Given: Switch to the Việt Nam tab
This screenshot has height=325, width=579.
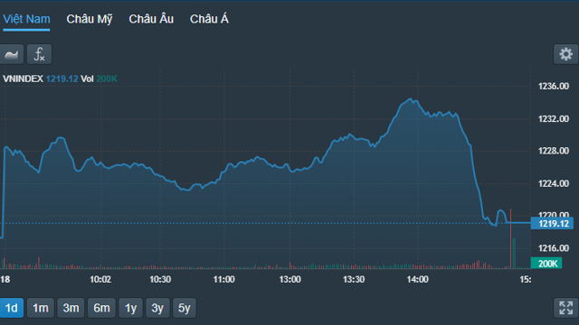Looking at the screenshot, I should [26, 19].
